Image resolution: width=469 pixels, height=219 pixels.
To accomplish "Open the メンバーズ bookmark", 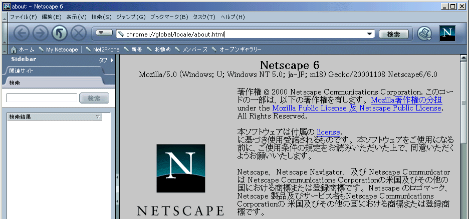I will (191, 49).
